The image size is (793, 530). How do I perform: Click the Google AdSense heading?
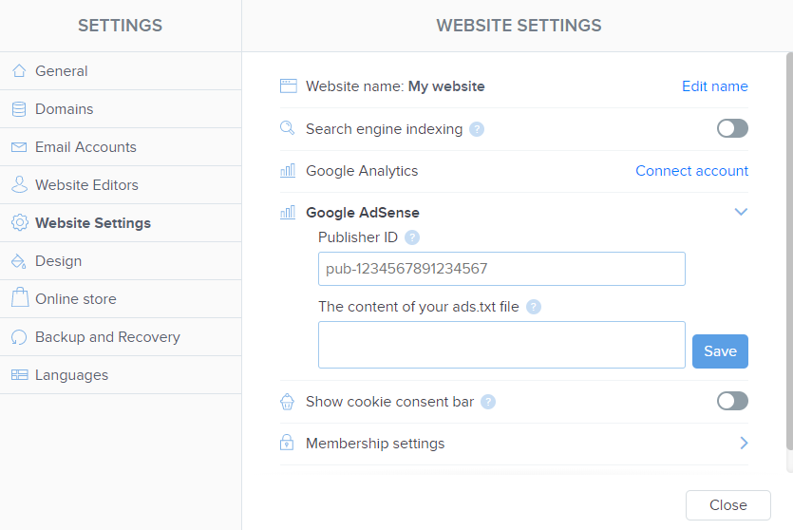(x=363, y=213)
